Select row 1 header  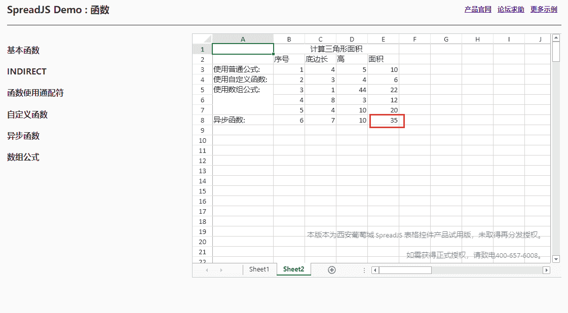click(203, 49)
